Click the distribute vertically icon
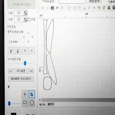Viewport: 115px width, 115px height. click(104, 8)
